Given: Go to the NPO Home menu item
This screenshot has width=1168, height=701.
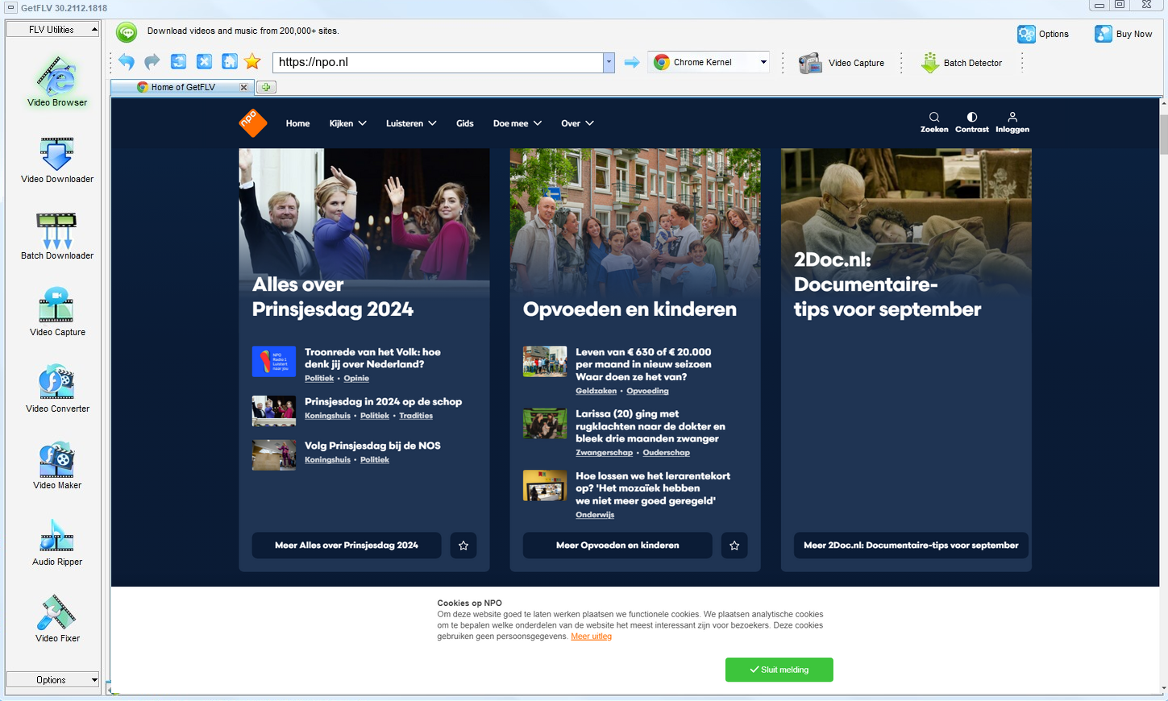Looking at the screenshot, I should coord(297,123).
